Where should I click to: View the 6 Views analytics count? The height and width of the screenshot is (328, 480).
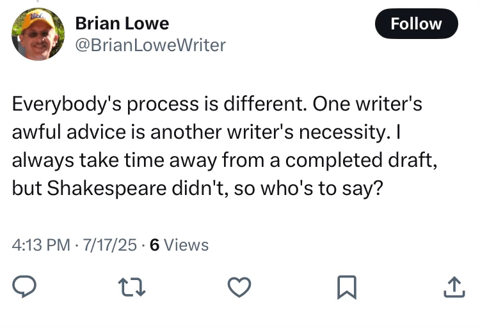point(179,244)
